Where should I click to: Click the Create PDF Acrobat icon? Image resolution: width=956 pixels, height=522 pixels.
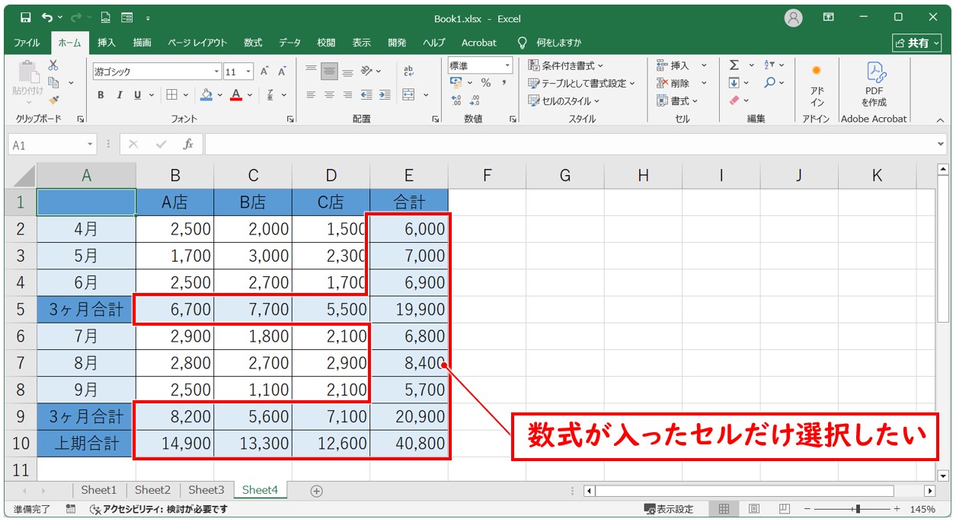[x=874, y=83]
